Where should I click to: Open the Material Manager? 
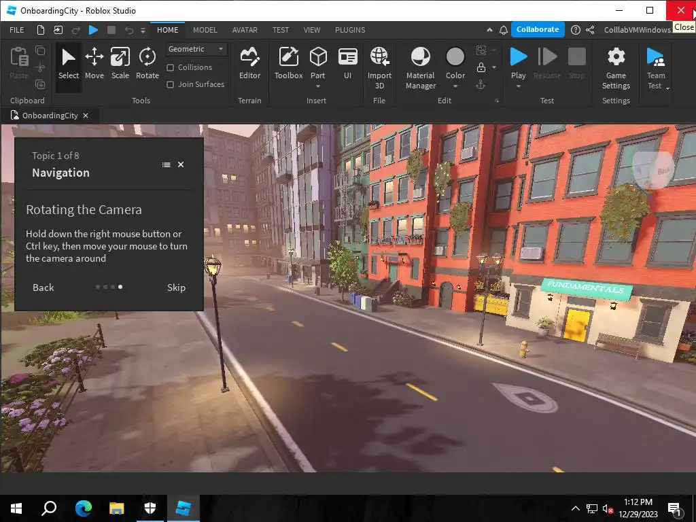coord(420,68)
